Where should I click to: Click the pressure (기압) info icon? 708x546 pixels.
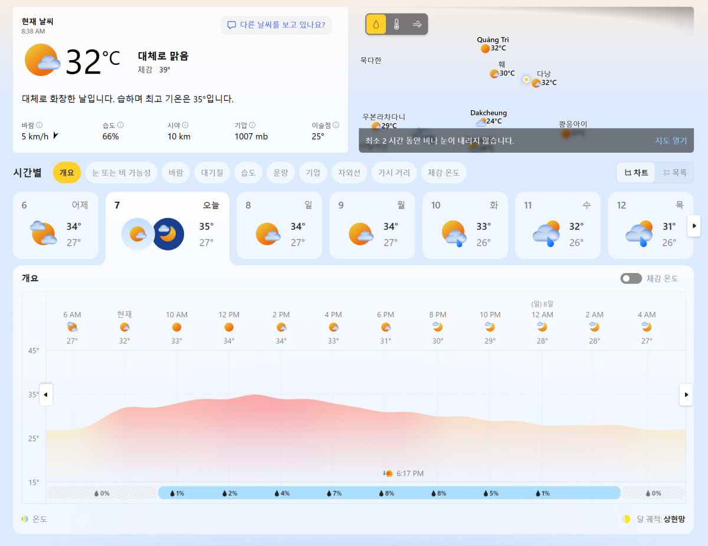[x=252, y=125]
